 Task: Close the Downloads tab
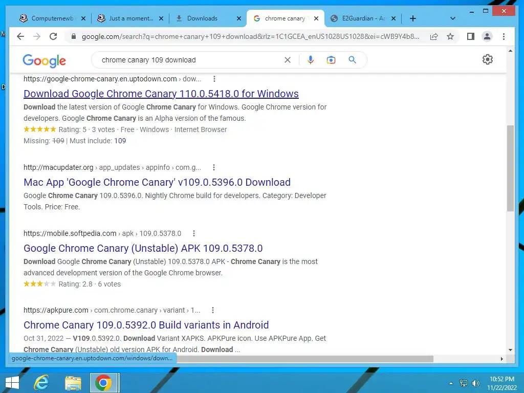coord(239,18)
